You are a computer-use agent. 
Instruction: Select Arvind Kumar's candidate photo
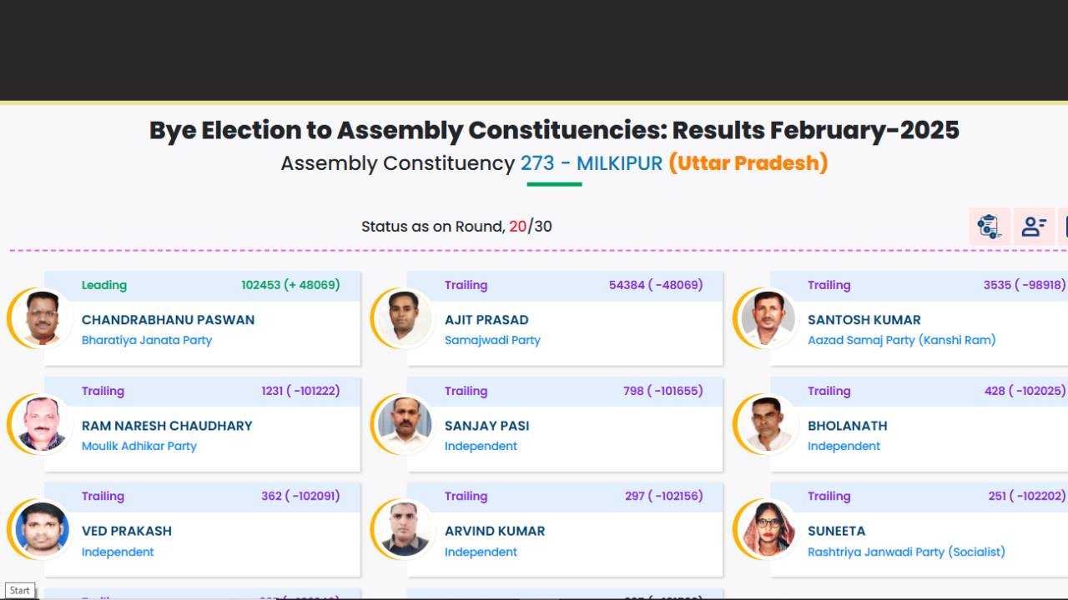pos(405,530)
